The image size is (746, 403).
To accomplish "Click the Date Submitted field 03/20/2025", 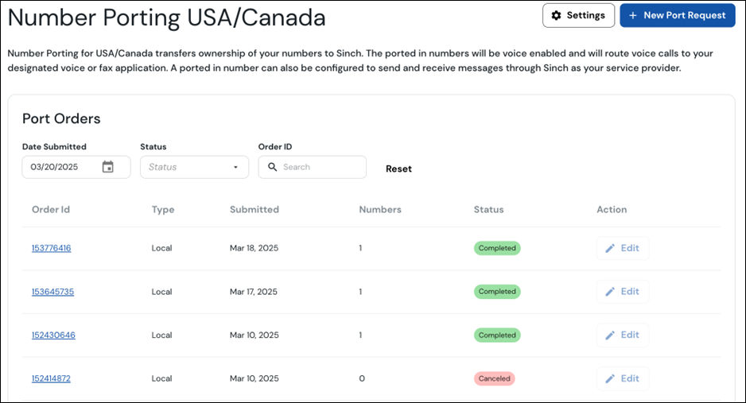I will point(76,167).
